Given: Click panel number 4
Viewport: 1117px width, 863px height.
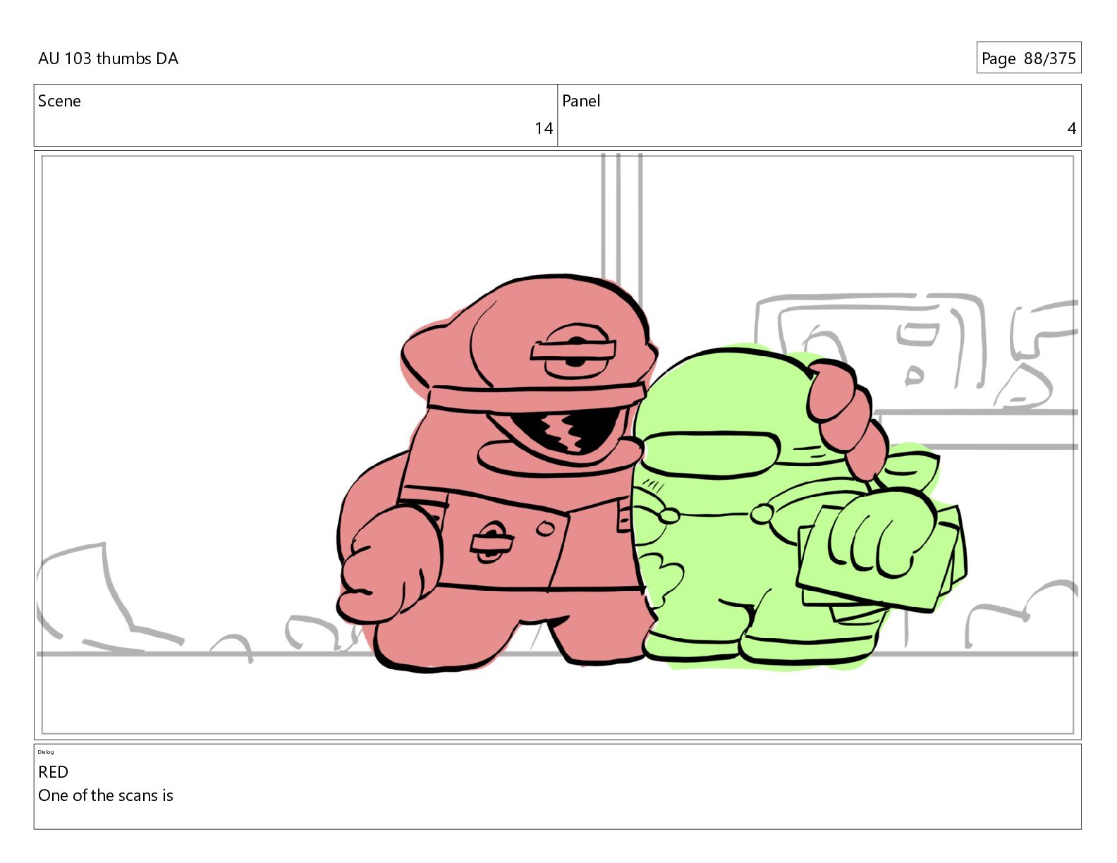Looking at the screenshot, I should tap(1072, 128).
